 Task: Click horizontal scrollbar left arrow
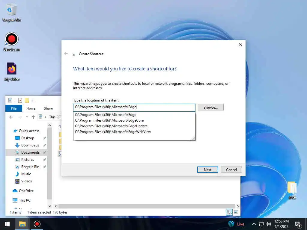(56, 206)
